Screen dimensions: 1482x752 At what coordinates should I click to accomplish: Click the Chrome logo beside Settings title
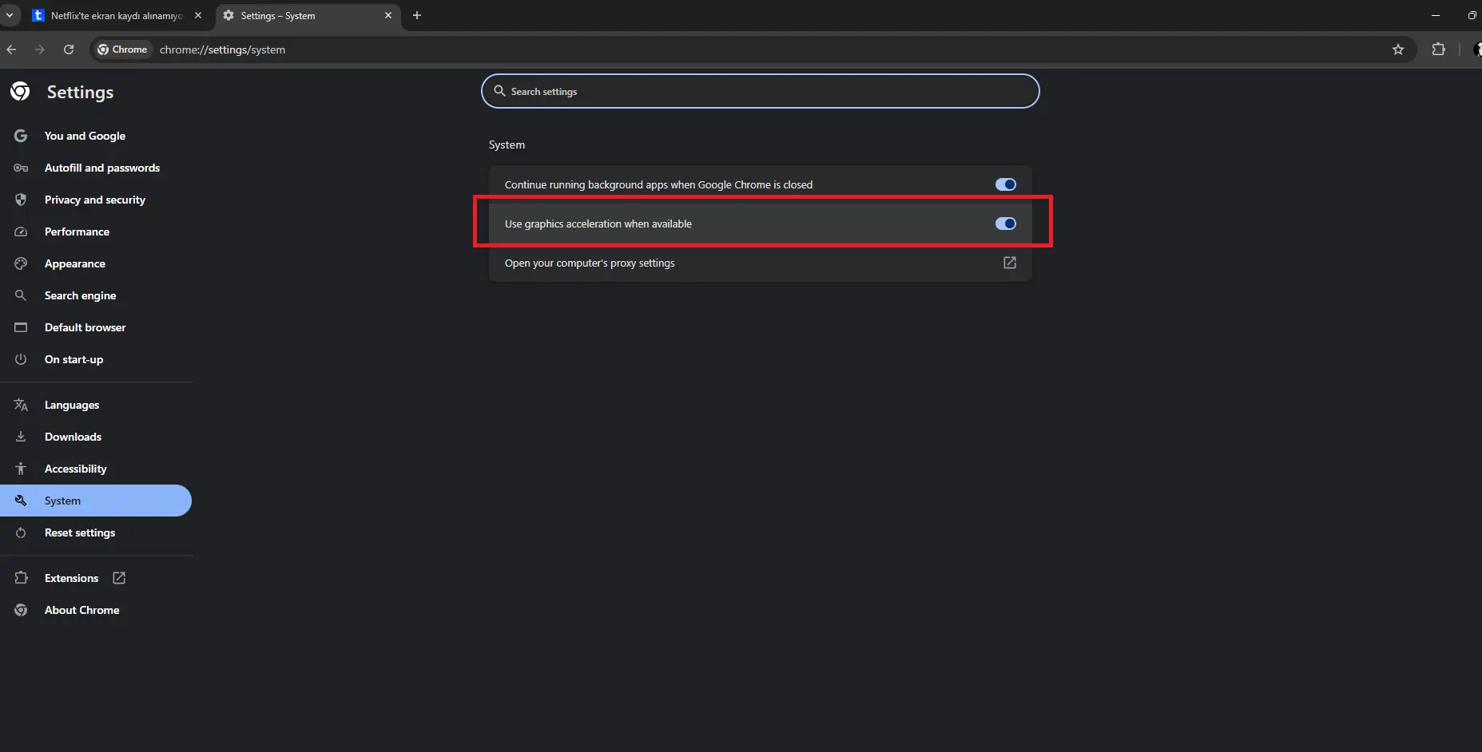click(20, 92)
